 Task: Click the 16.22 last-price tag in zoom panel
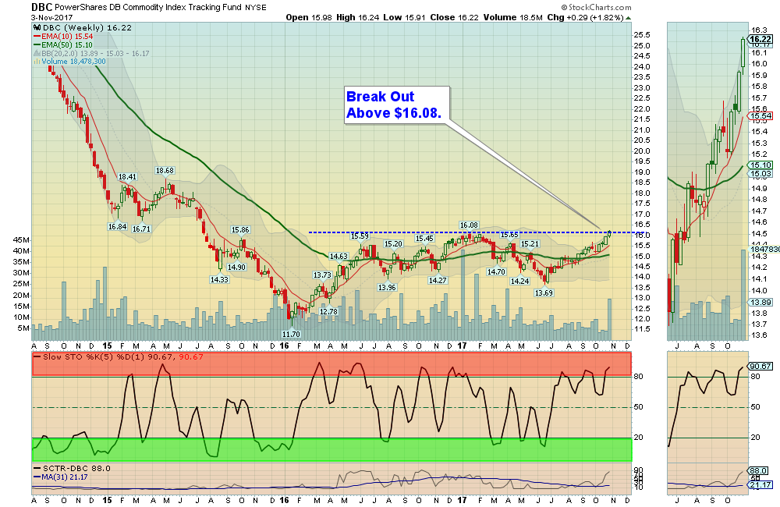tap(760, 39)
